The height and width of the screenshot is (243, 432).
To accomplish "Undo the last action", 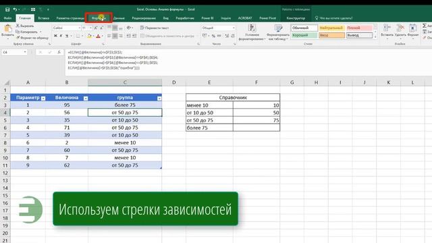I will (x=15, y=9).
